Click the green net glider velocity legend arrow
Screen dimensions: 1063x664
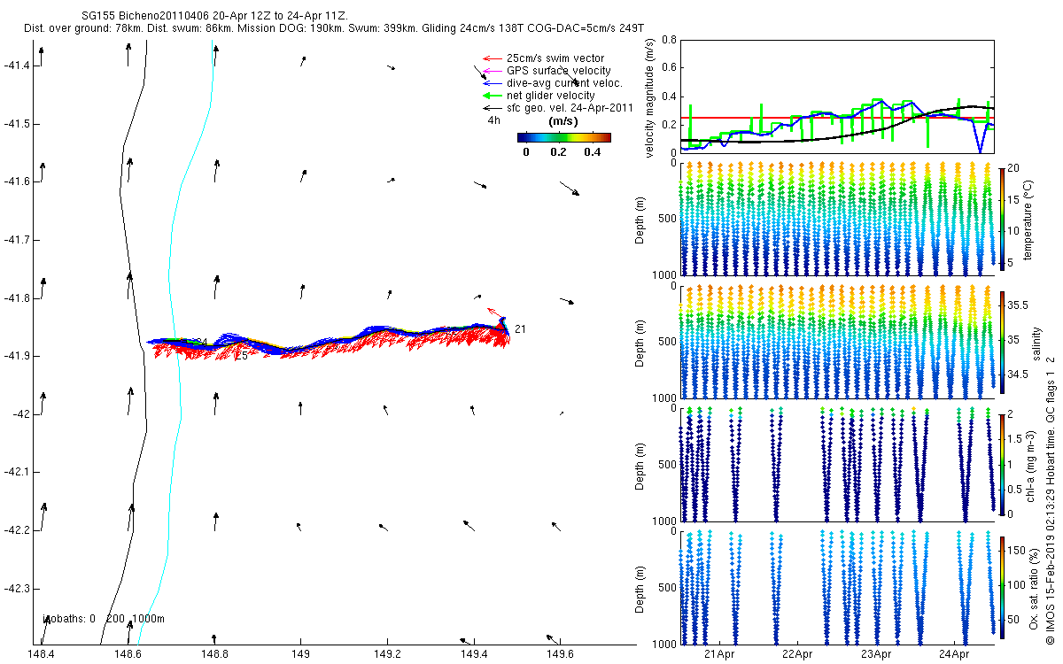492,96
